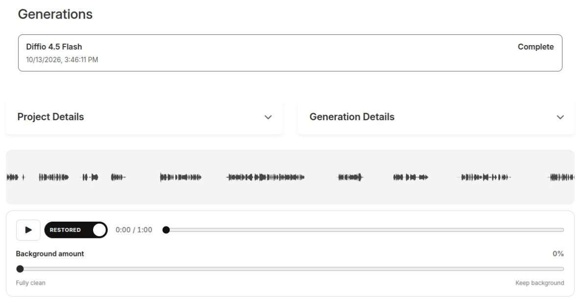
Task: Click the Keep background label
Action: pyautogui.click(x=539, y=283)
